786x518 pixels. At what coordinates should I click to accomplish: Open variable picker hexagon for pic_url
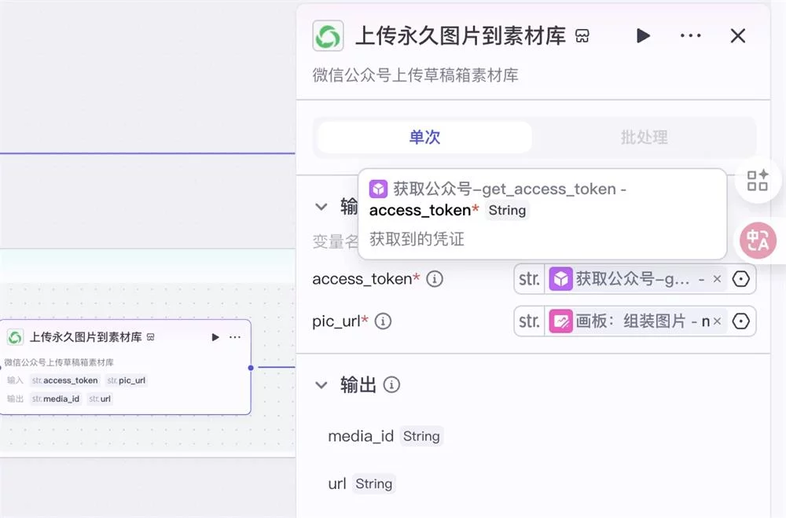740,321
